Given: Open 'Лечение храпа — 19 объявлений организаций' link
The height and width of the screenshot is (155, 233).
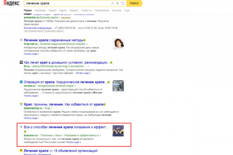Looking at the screenshot, I should 61,151.
